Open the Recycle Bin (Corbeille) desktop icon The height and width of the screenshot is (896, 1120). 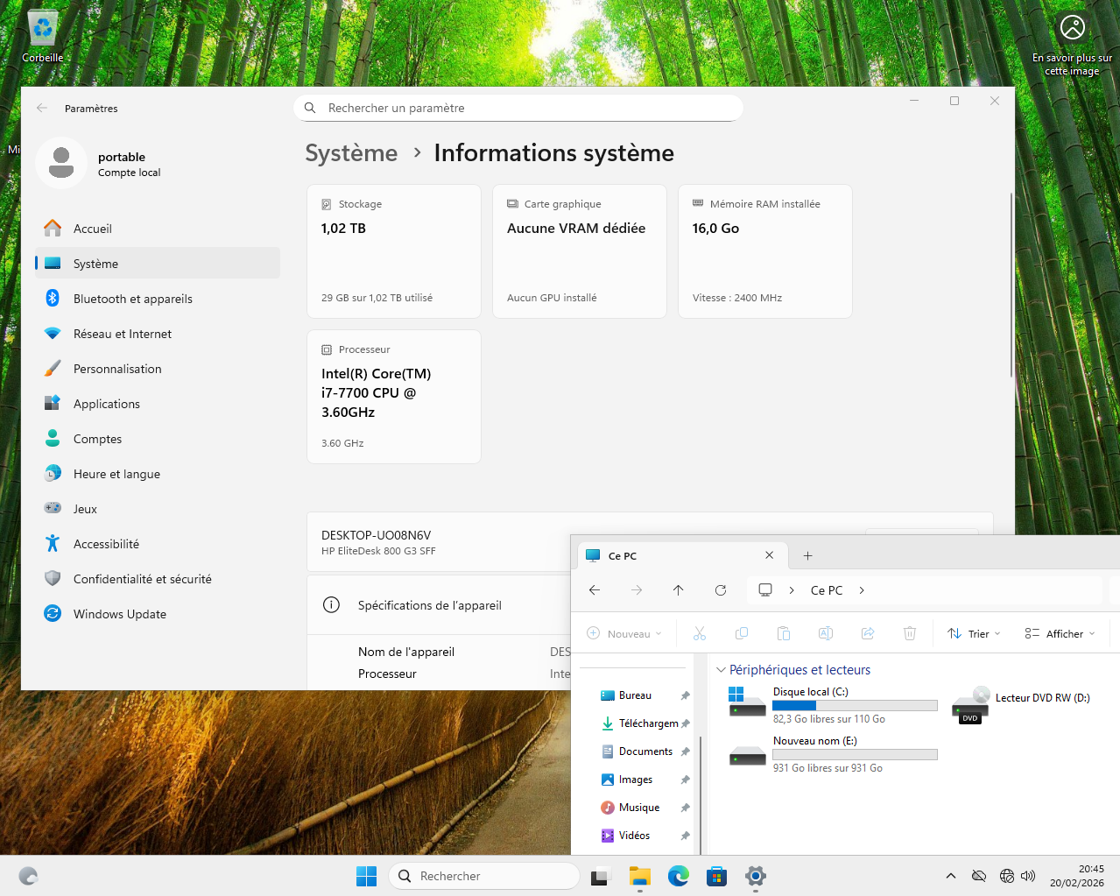42,36
